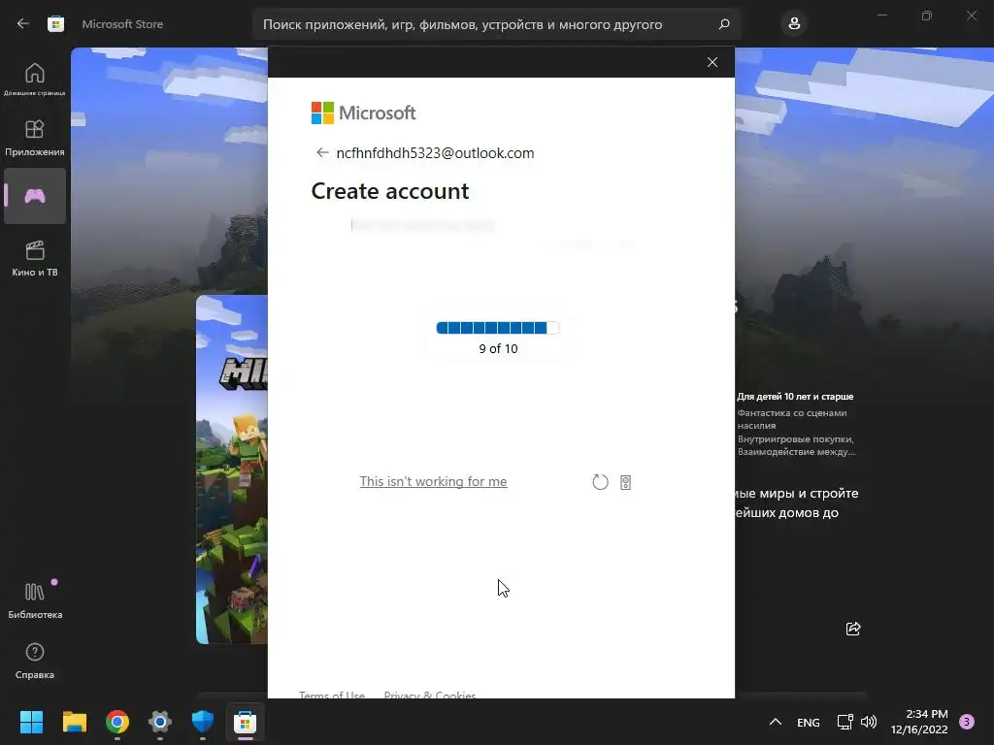The width and height of the screenshot is (994, 745).
Task: Click the store search input field
Action: [x=496, y=24]
